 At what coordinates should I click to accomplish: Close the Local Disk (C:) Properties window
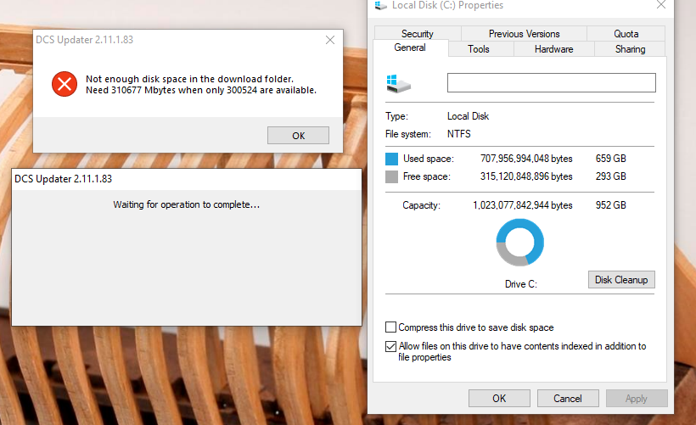click(661, 5)
